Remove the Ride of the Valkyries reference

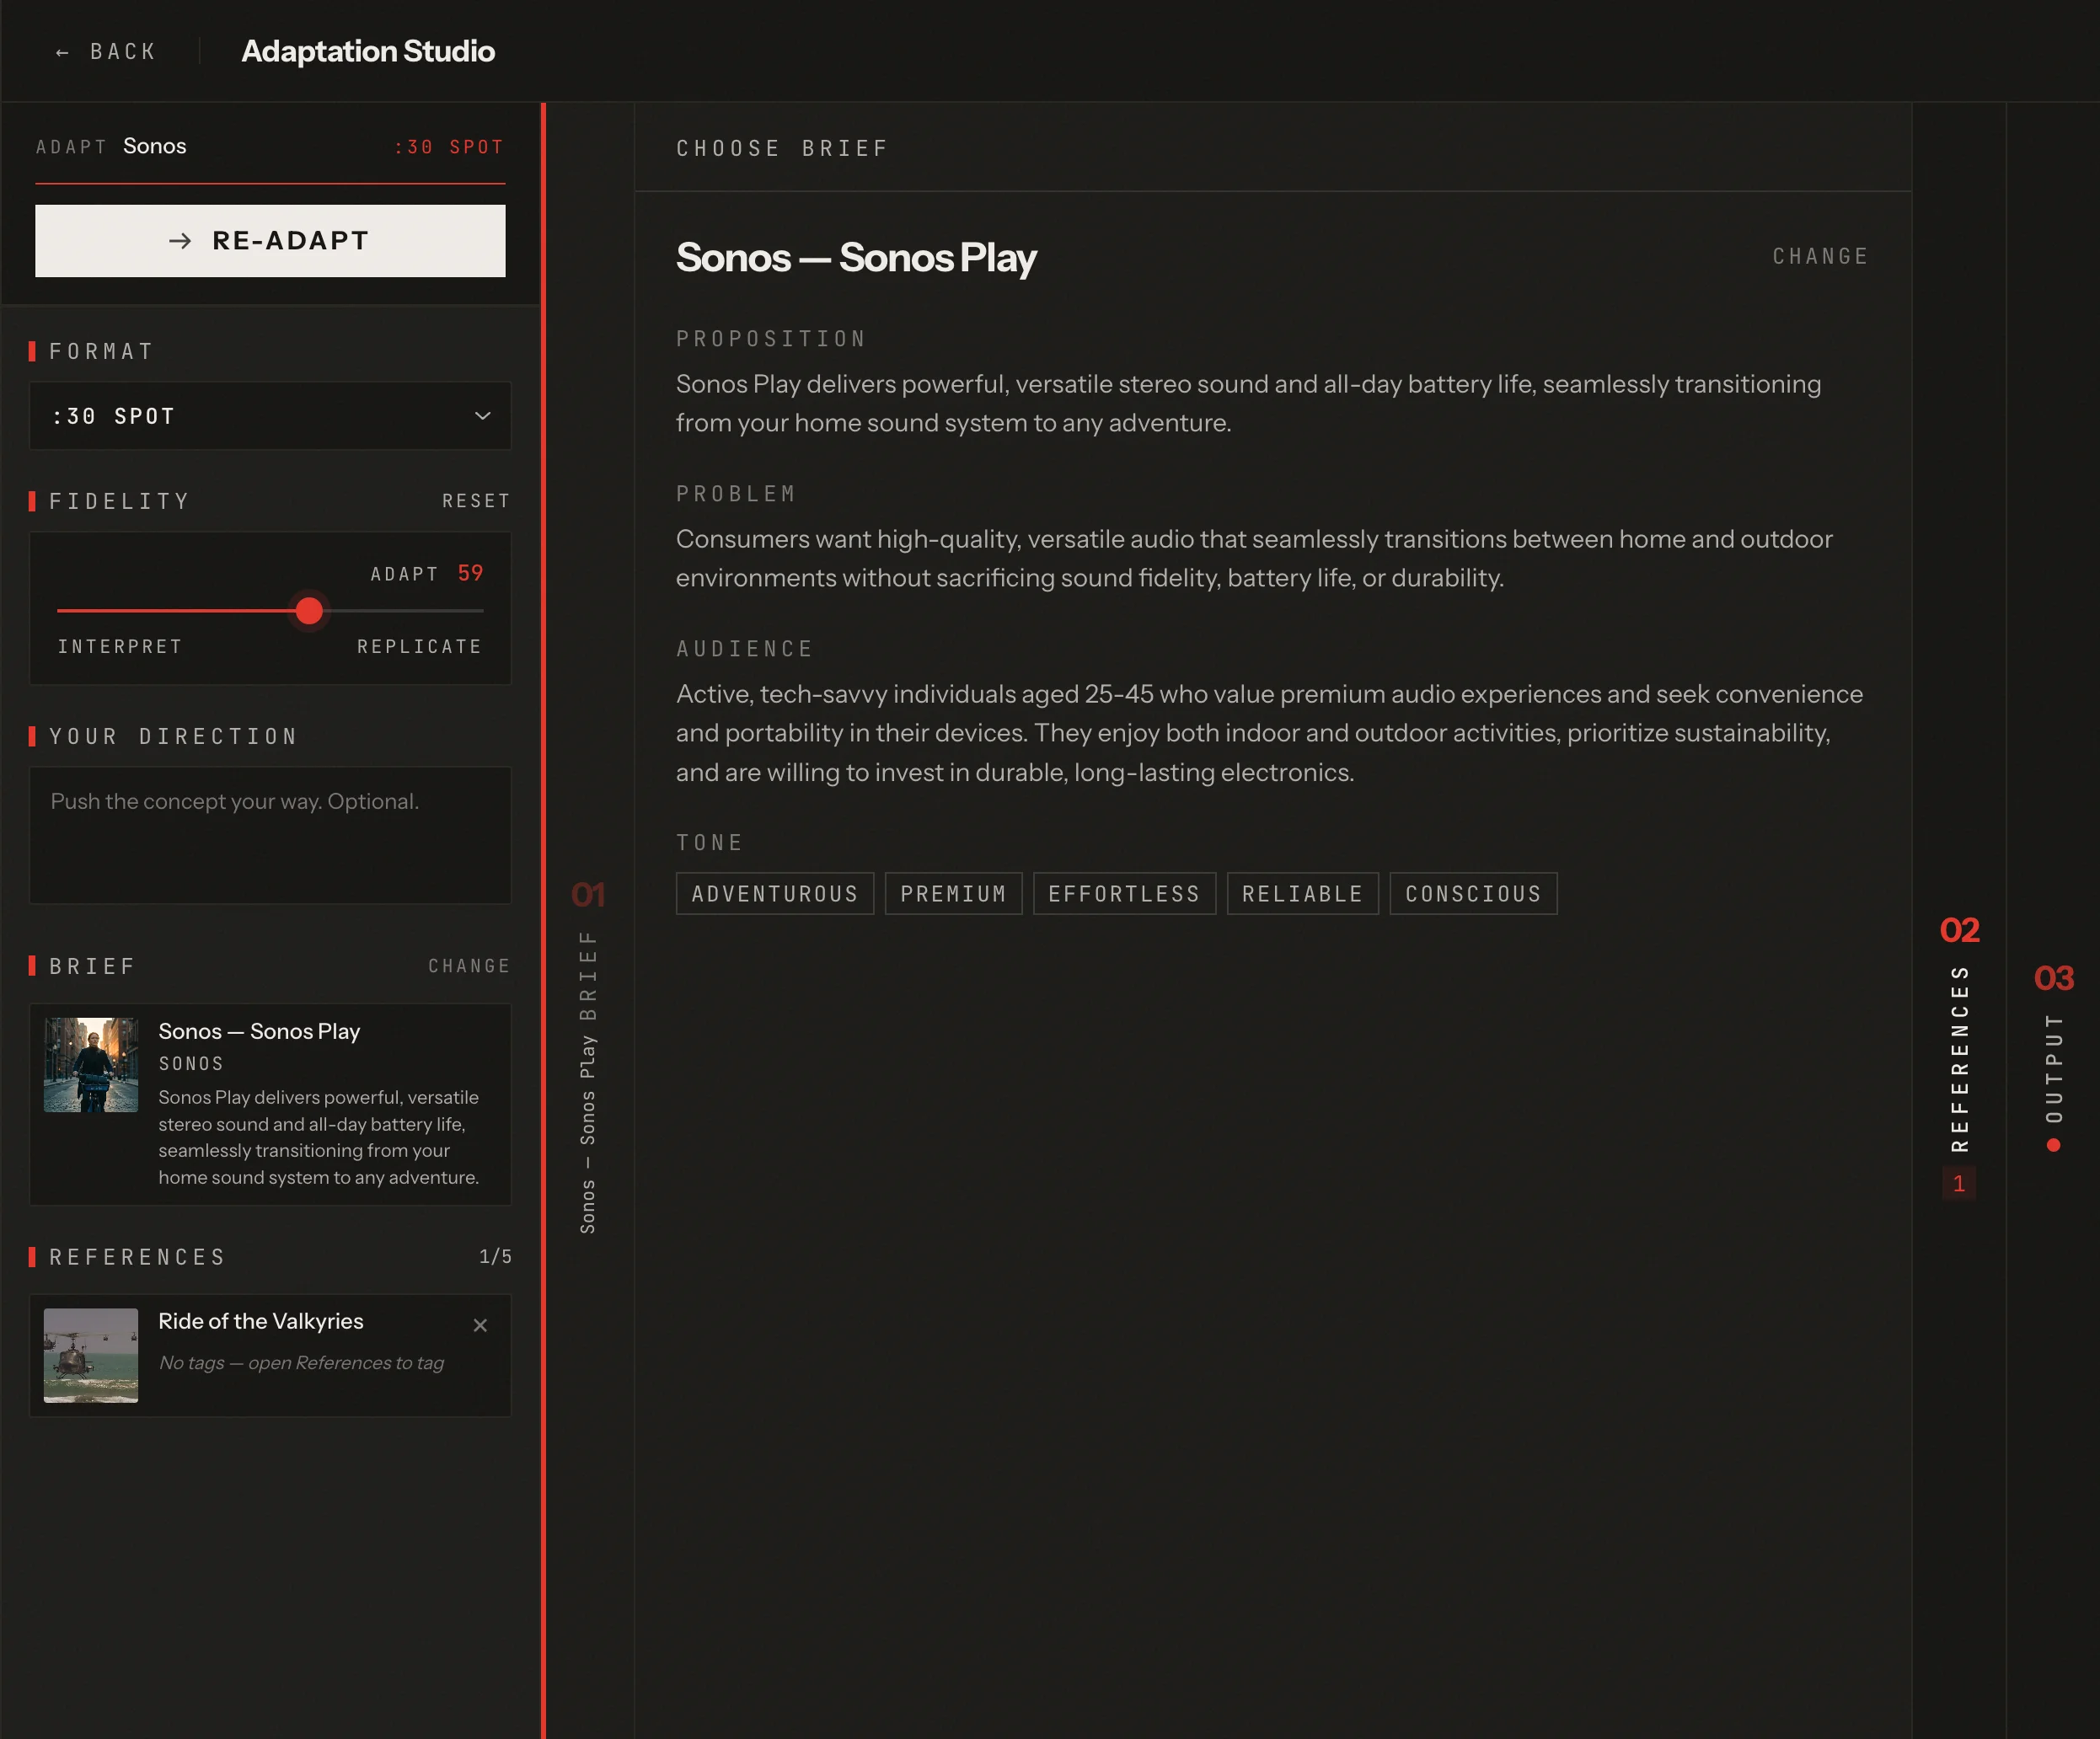point(480,1325)
